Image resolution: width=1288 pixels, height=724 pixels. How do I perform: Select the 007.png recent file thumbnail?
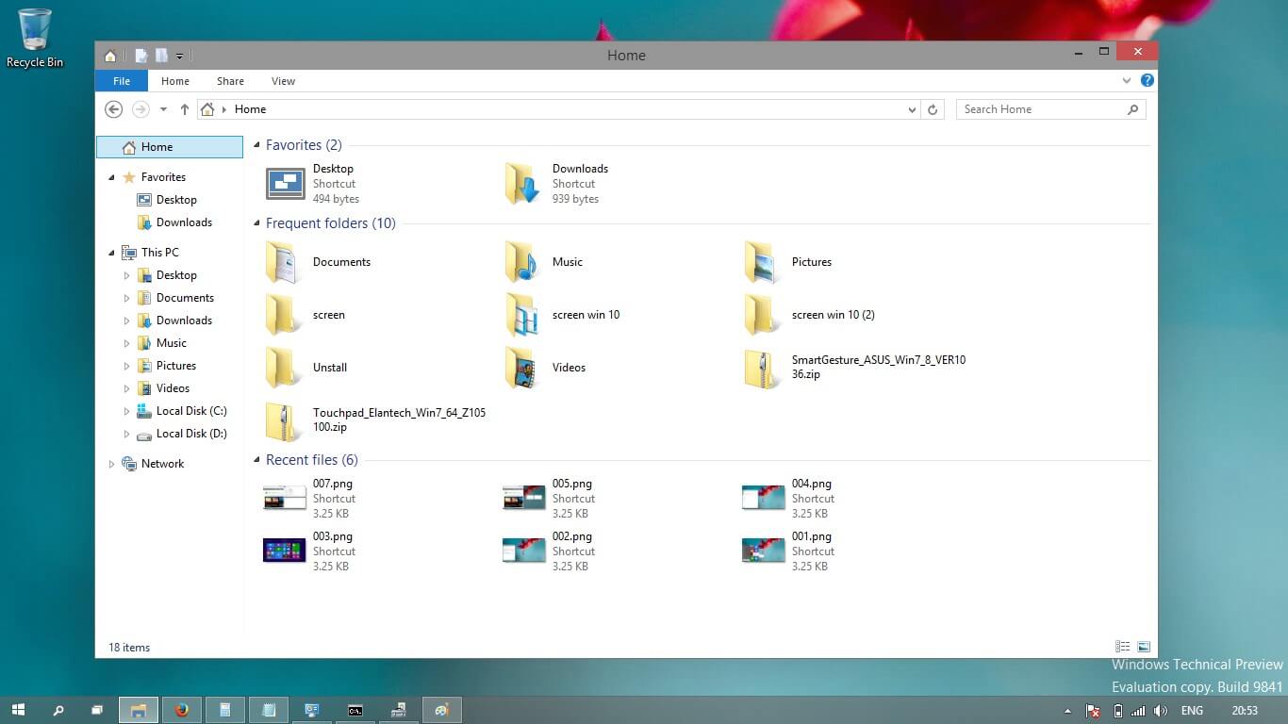[x=285, y=498]
